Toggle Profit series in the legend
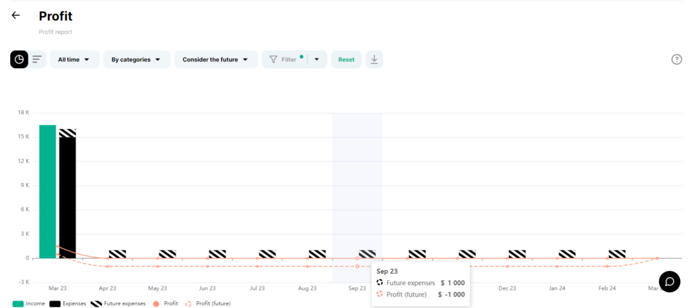 pyautogui.click(x=165, y=303)
